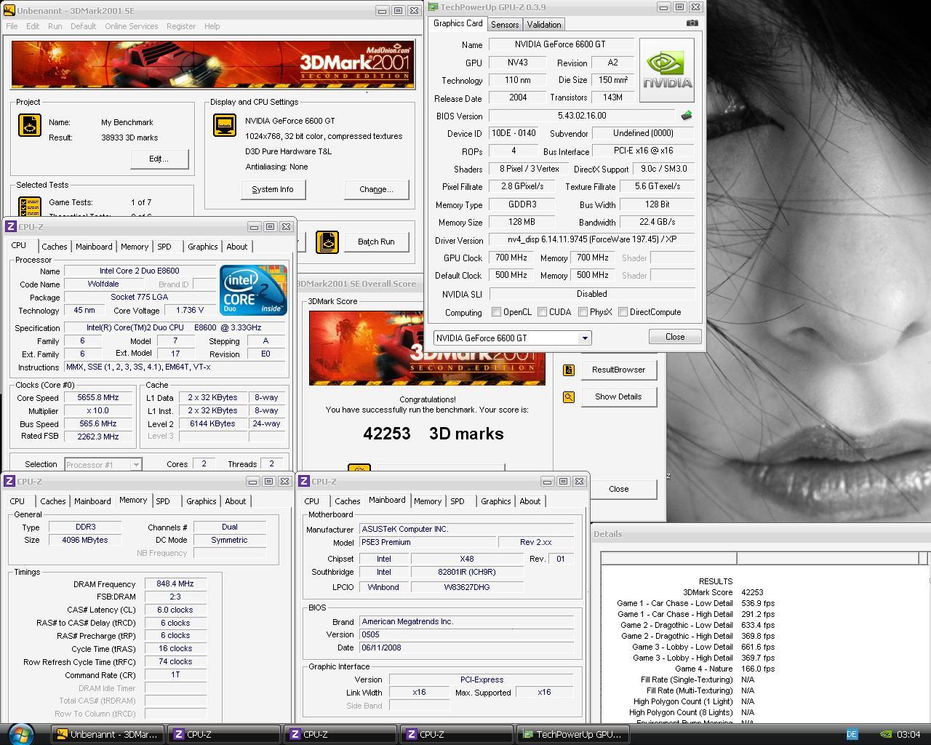Click the ResultBrowser button

[x=618, y=370]
